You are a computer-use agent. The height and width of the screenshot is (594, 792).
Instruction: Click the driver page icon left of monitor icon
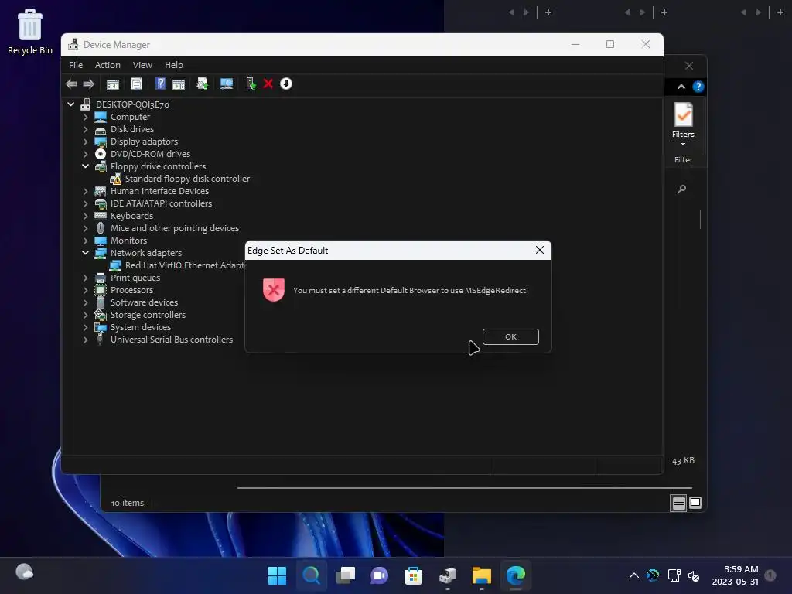202,84
